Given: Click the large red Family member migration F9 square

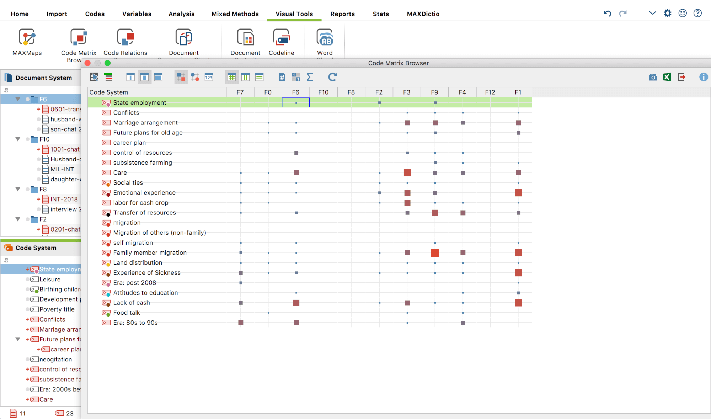Looking at the screenshot, I should [435, 253].
